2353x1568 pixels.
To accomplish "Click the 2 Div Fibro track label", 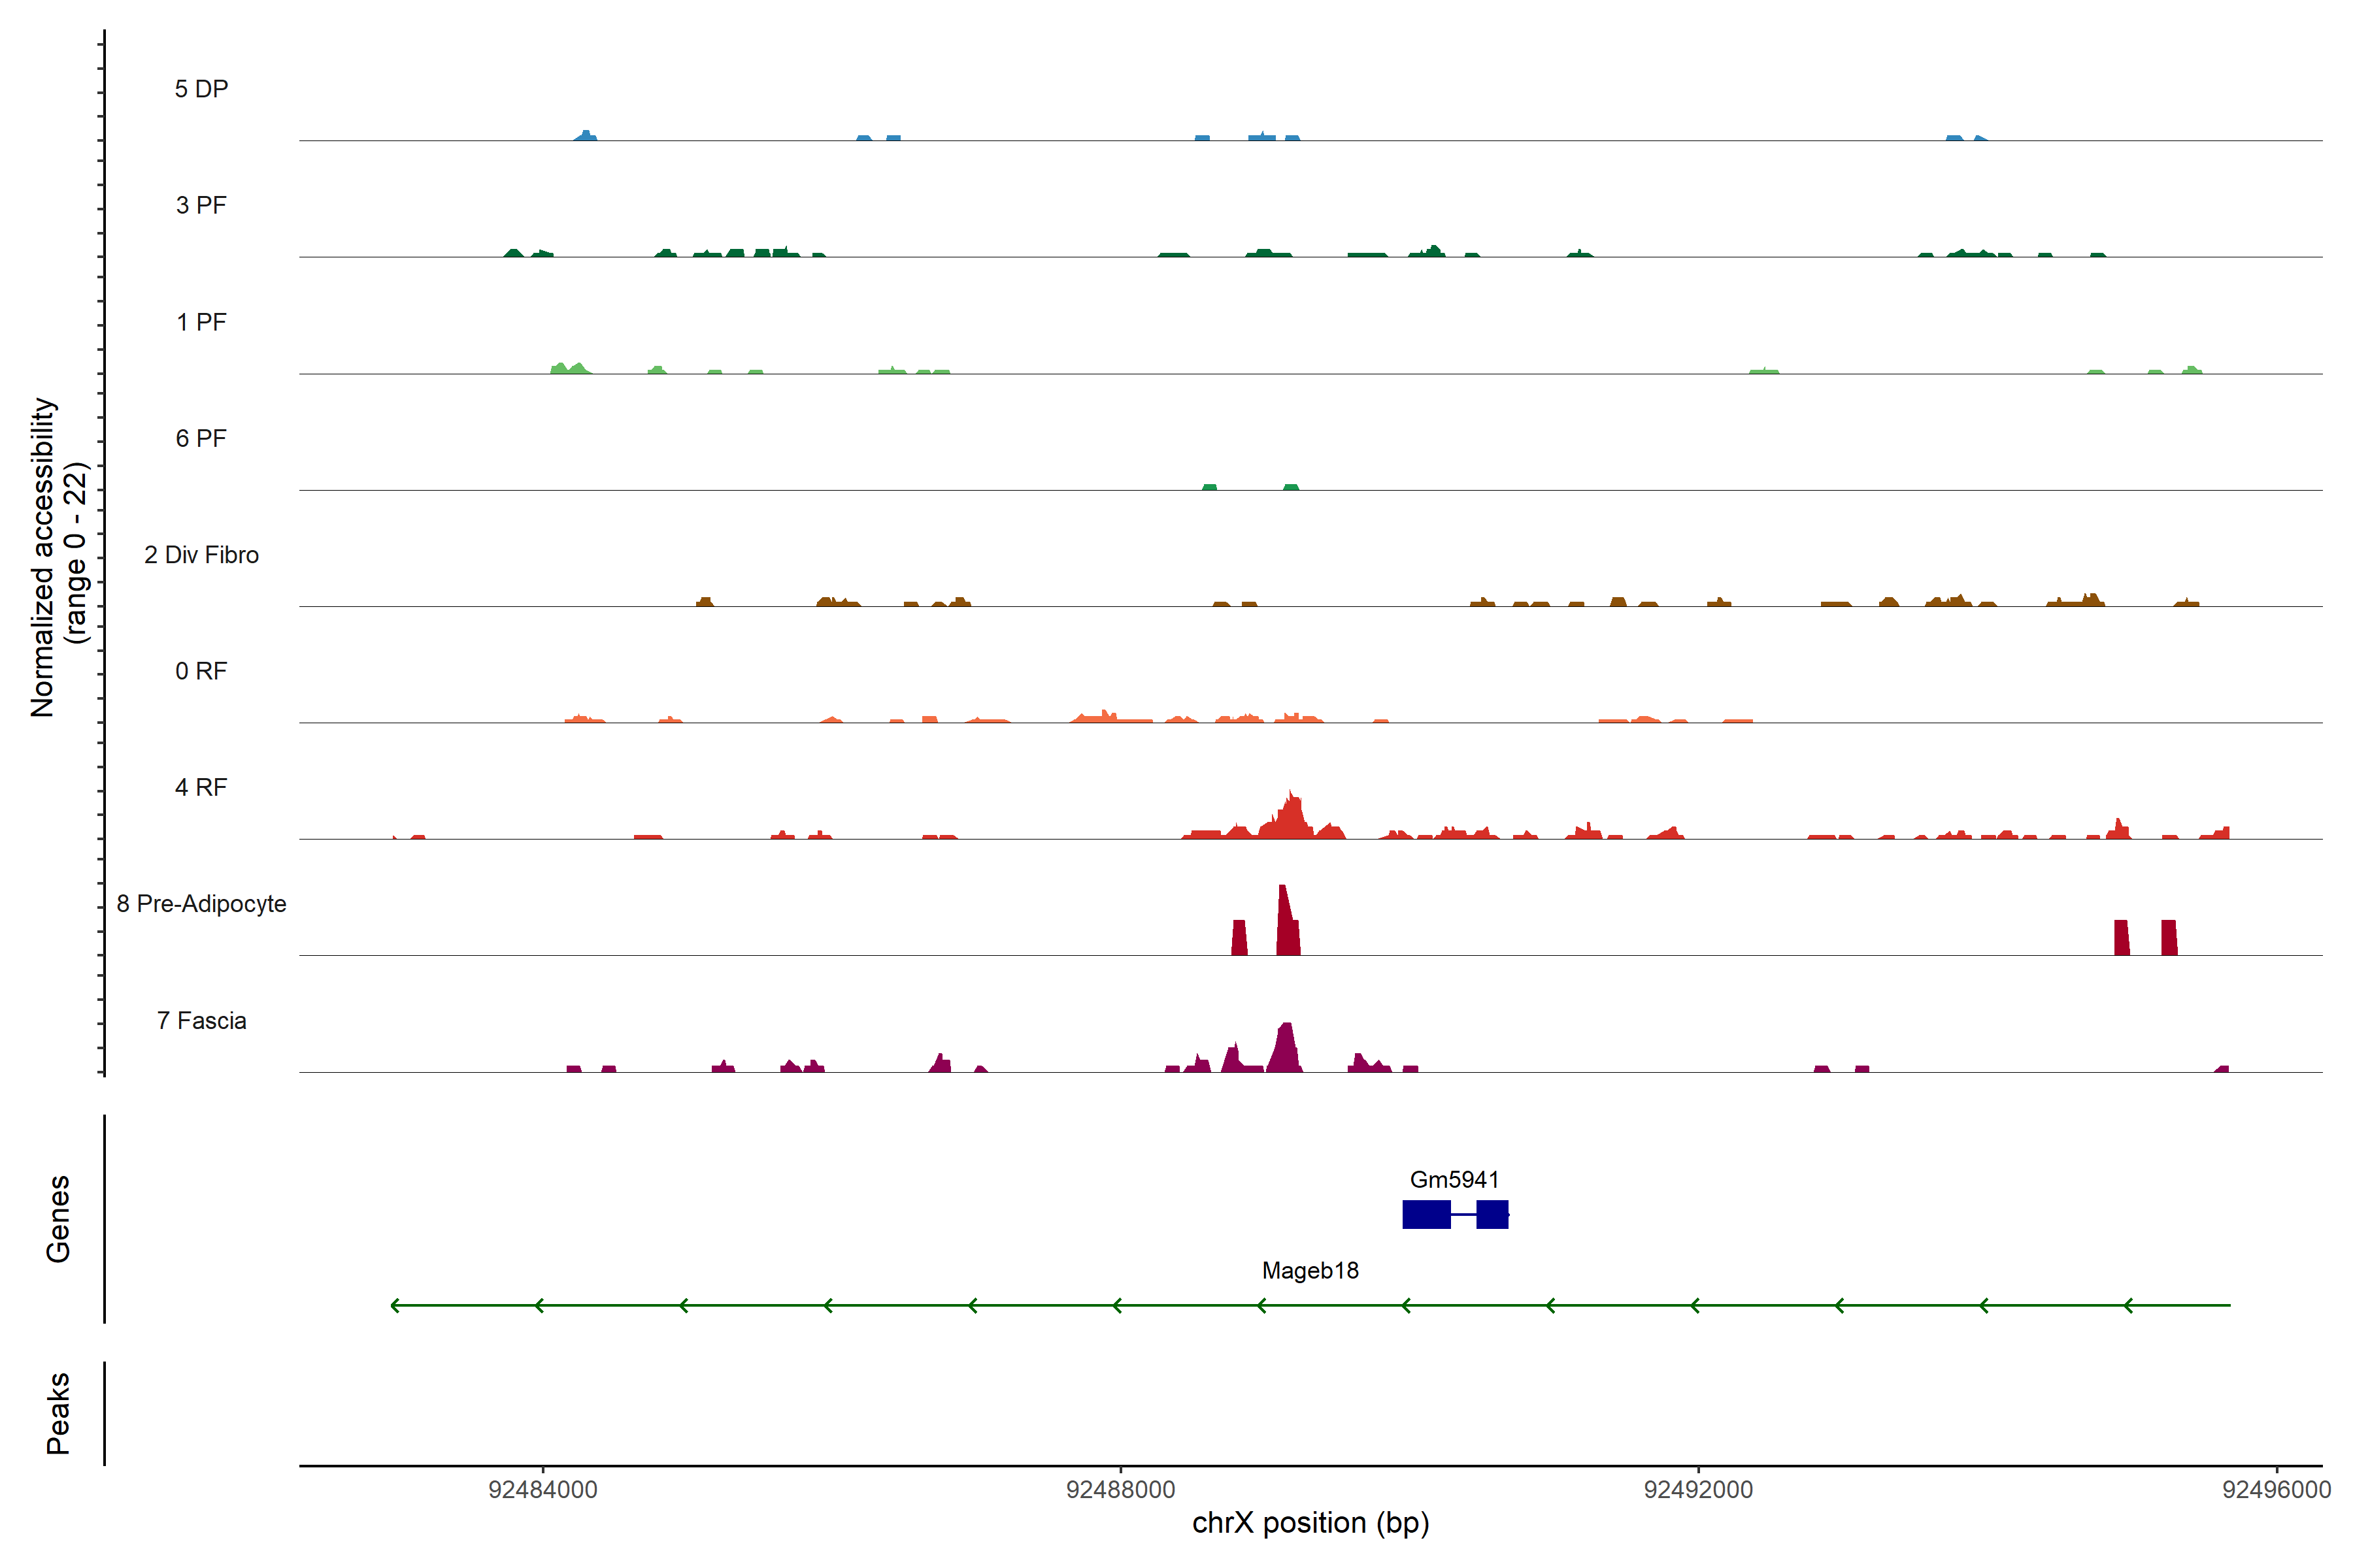I will (201, 555).
